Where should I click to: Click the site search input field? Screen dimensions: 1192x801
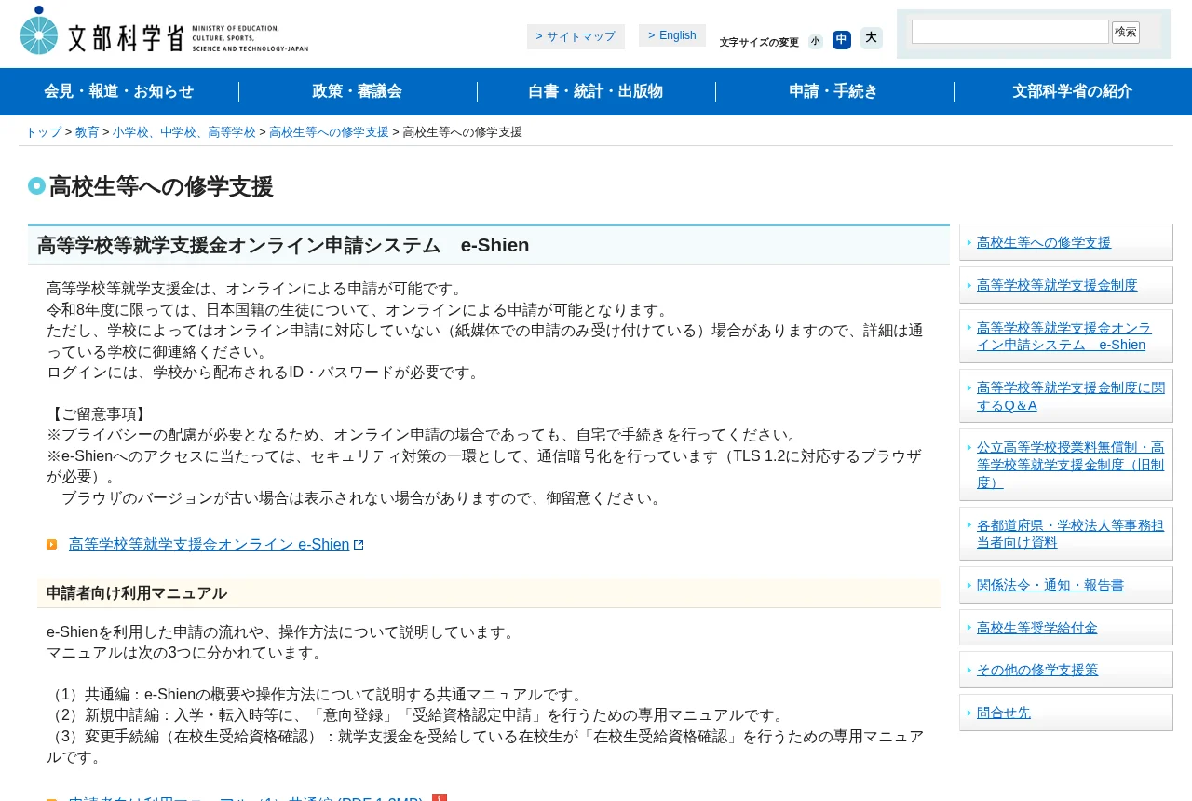tap(1010, 32)
